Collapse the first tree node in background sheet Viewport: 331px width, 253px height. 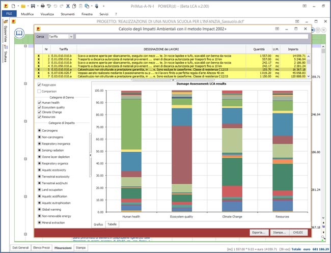coord(25,46)
